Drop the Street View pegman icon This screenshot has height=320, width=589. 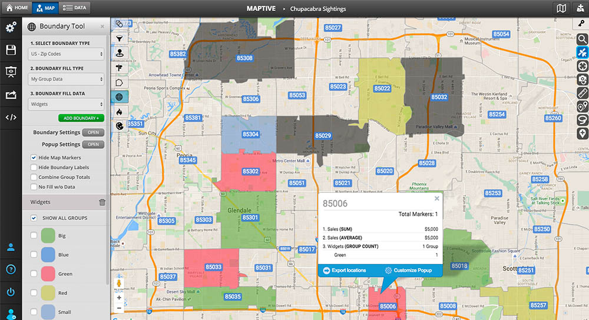119,284
